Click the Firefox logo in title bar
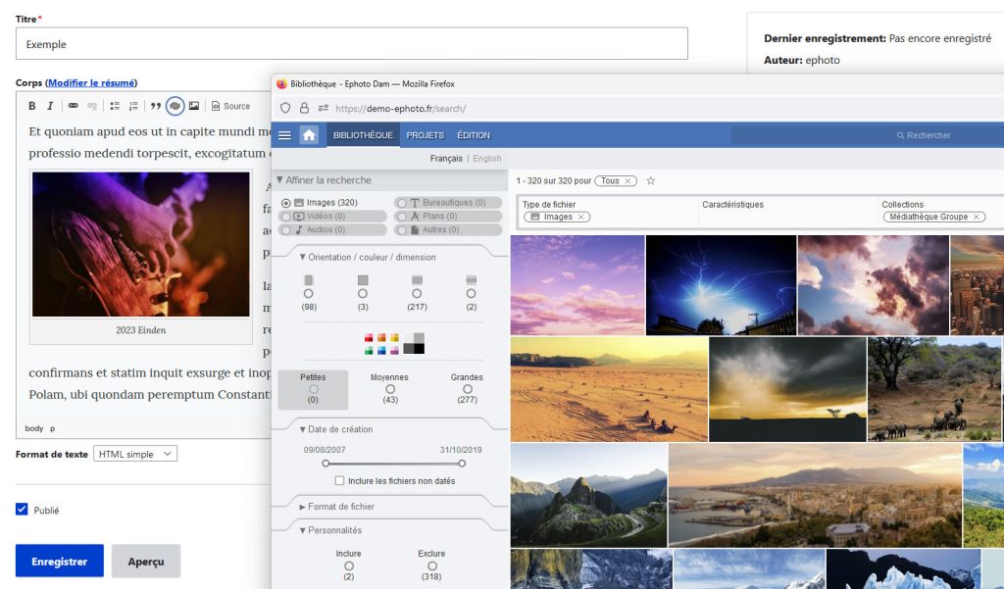Image resolution: width=1004 pixels, height=589 pixels. [281, 84]
